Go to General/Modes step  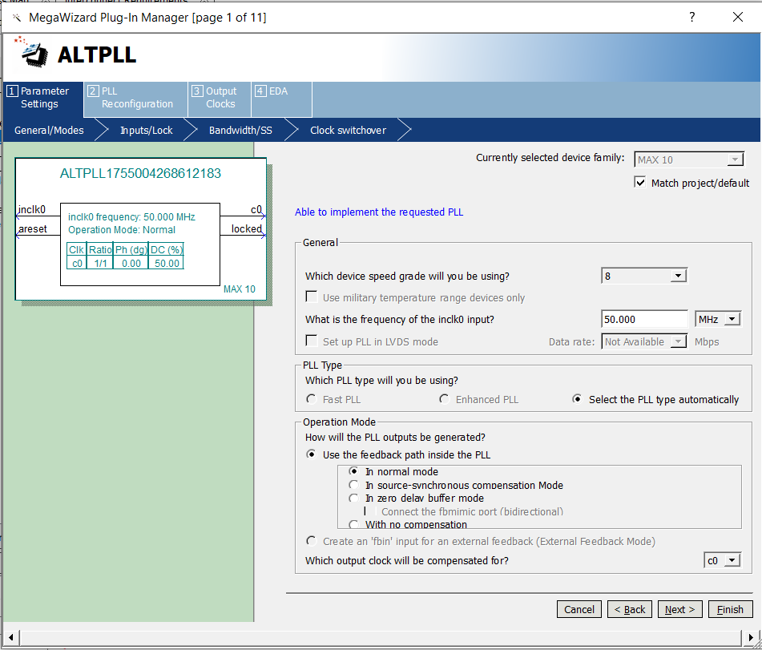tap(49, 131)
